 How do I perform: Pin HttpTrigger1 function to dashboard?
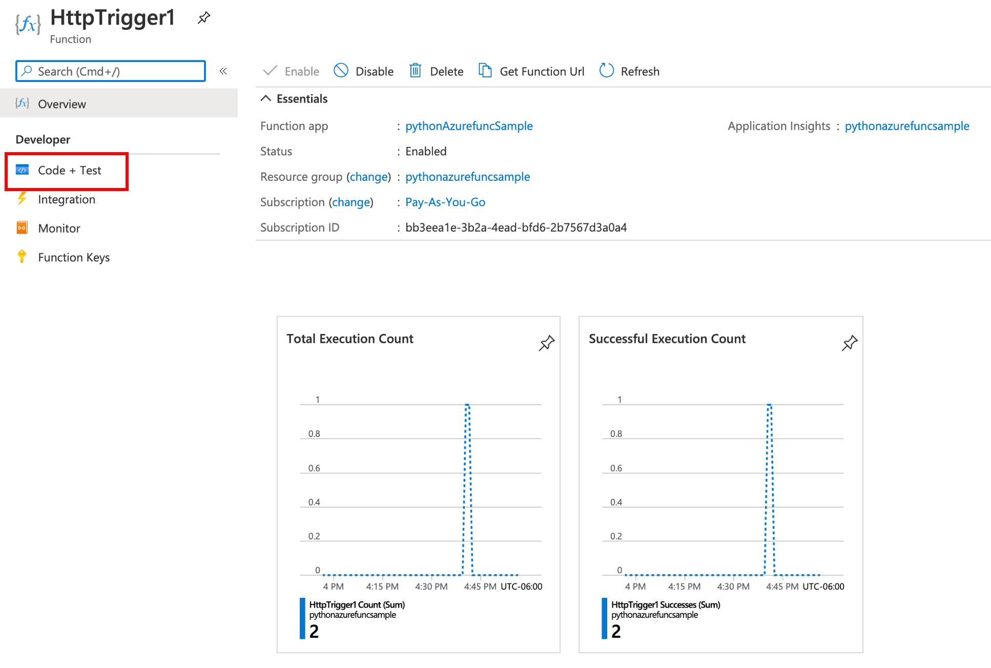coord(204,18)
